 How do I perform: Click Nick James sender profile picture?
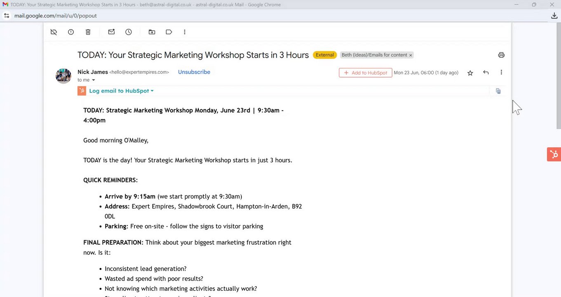[x=63, y=76]
